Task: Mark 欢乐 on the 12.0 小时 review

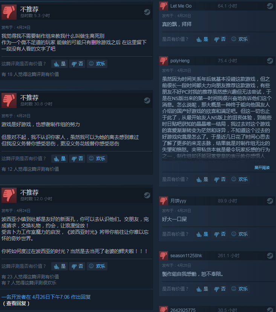Action: point(97,266)
